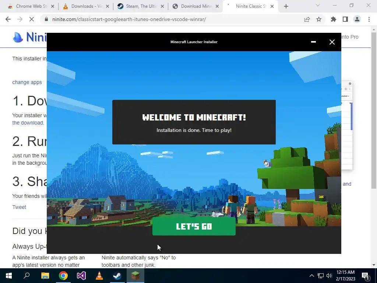Screen dimensions: 377x283
Task: Go forward to the next page
Action: [20, 19]
